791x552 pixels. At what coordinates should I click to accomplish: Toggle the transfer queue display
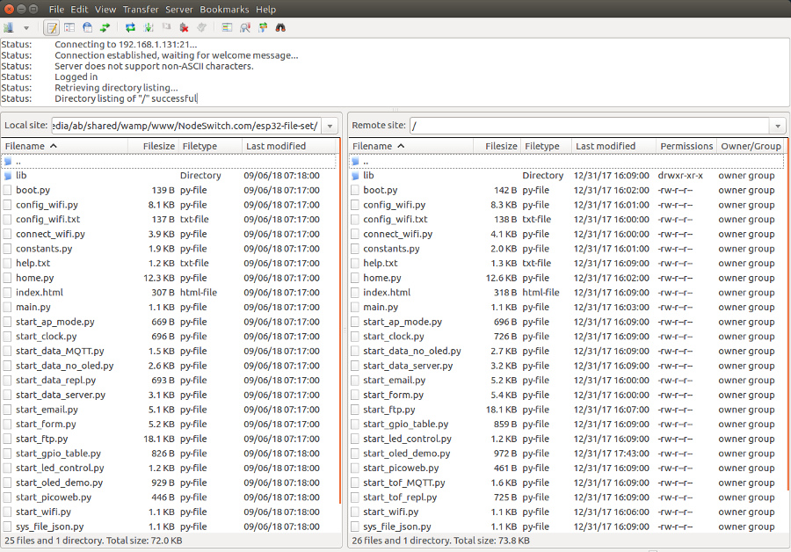pos(105,28)
